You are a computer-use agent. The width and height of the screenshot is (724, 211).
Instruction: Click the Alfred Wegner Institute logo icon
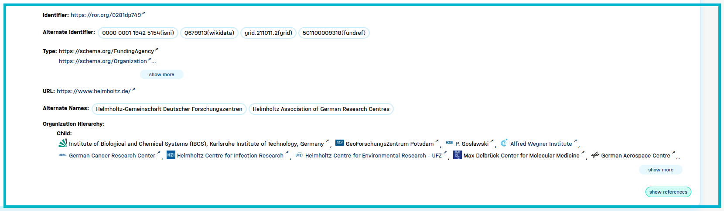[504, 143]
